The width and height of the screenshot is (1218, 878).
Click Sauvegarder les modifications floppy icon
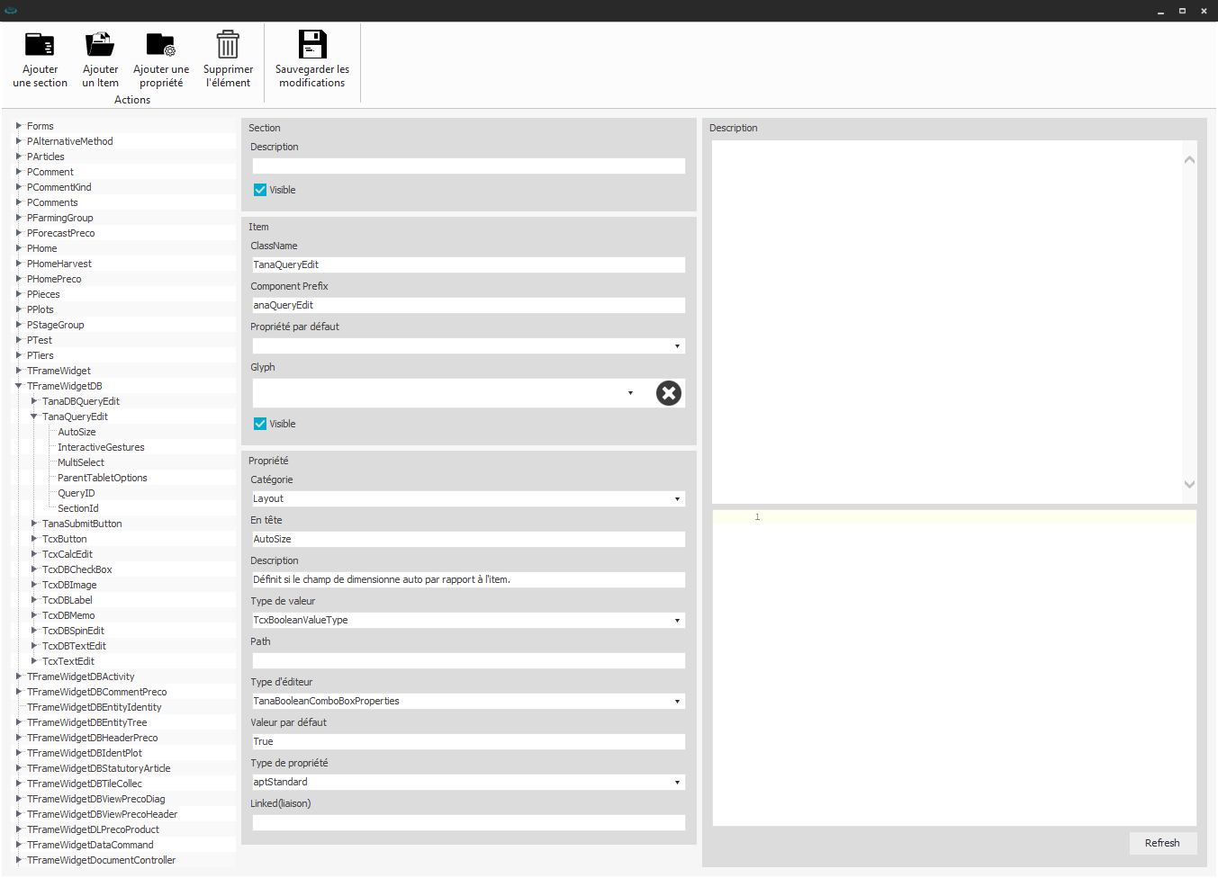(312, 45)
